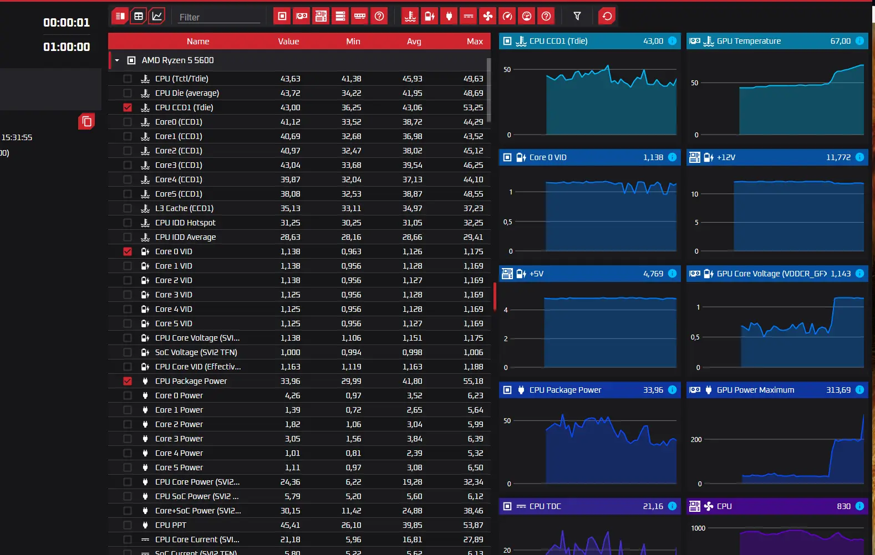Viewport: 875px width, 555px height.
Task: Open info for GPU Temperature graph
Action: (859, 41)
